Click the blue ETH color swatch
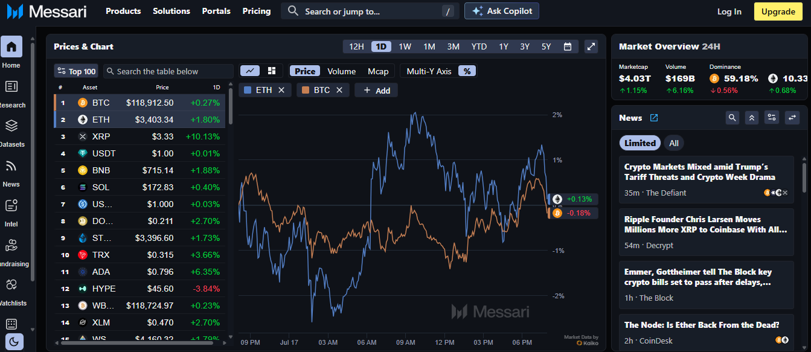 tap(246, 90)
